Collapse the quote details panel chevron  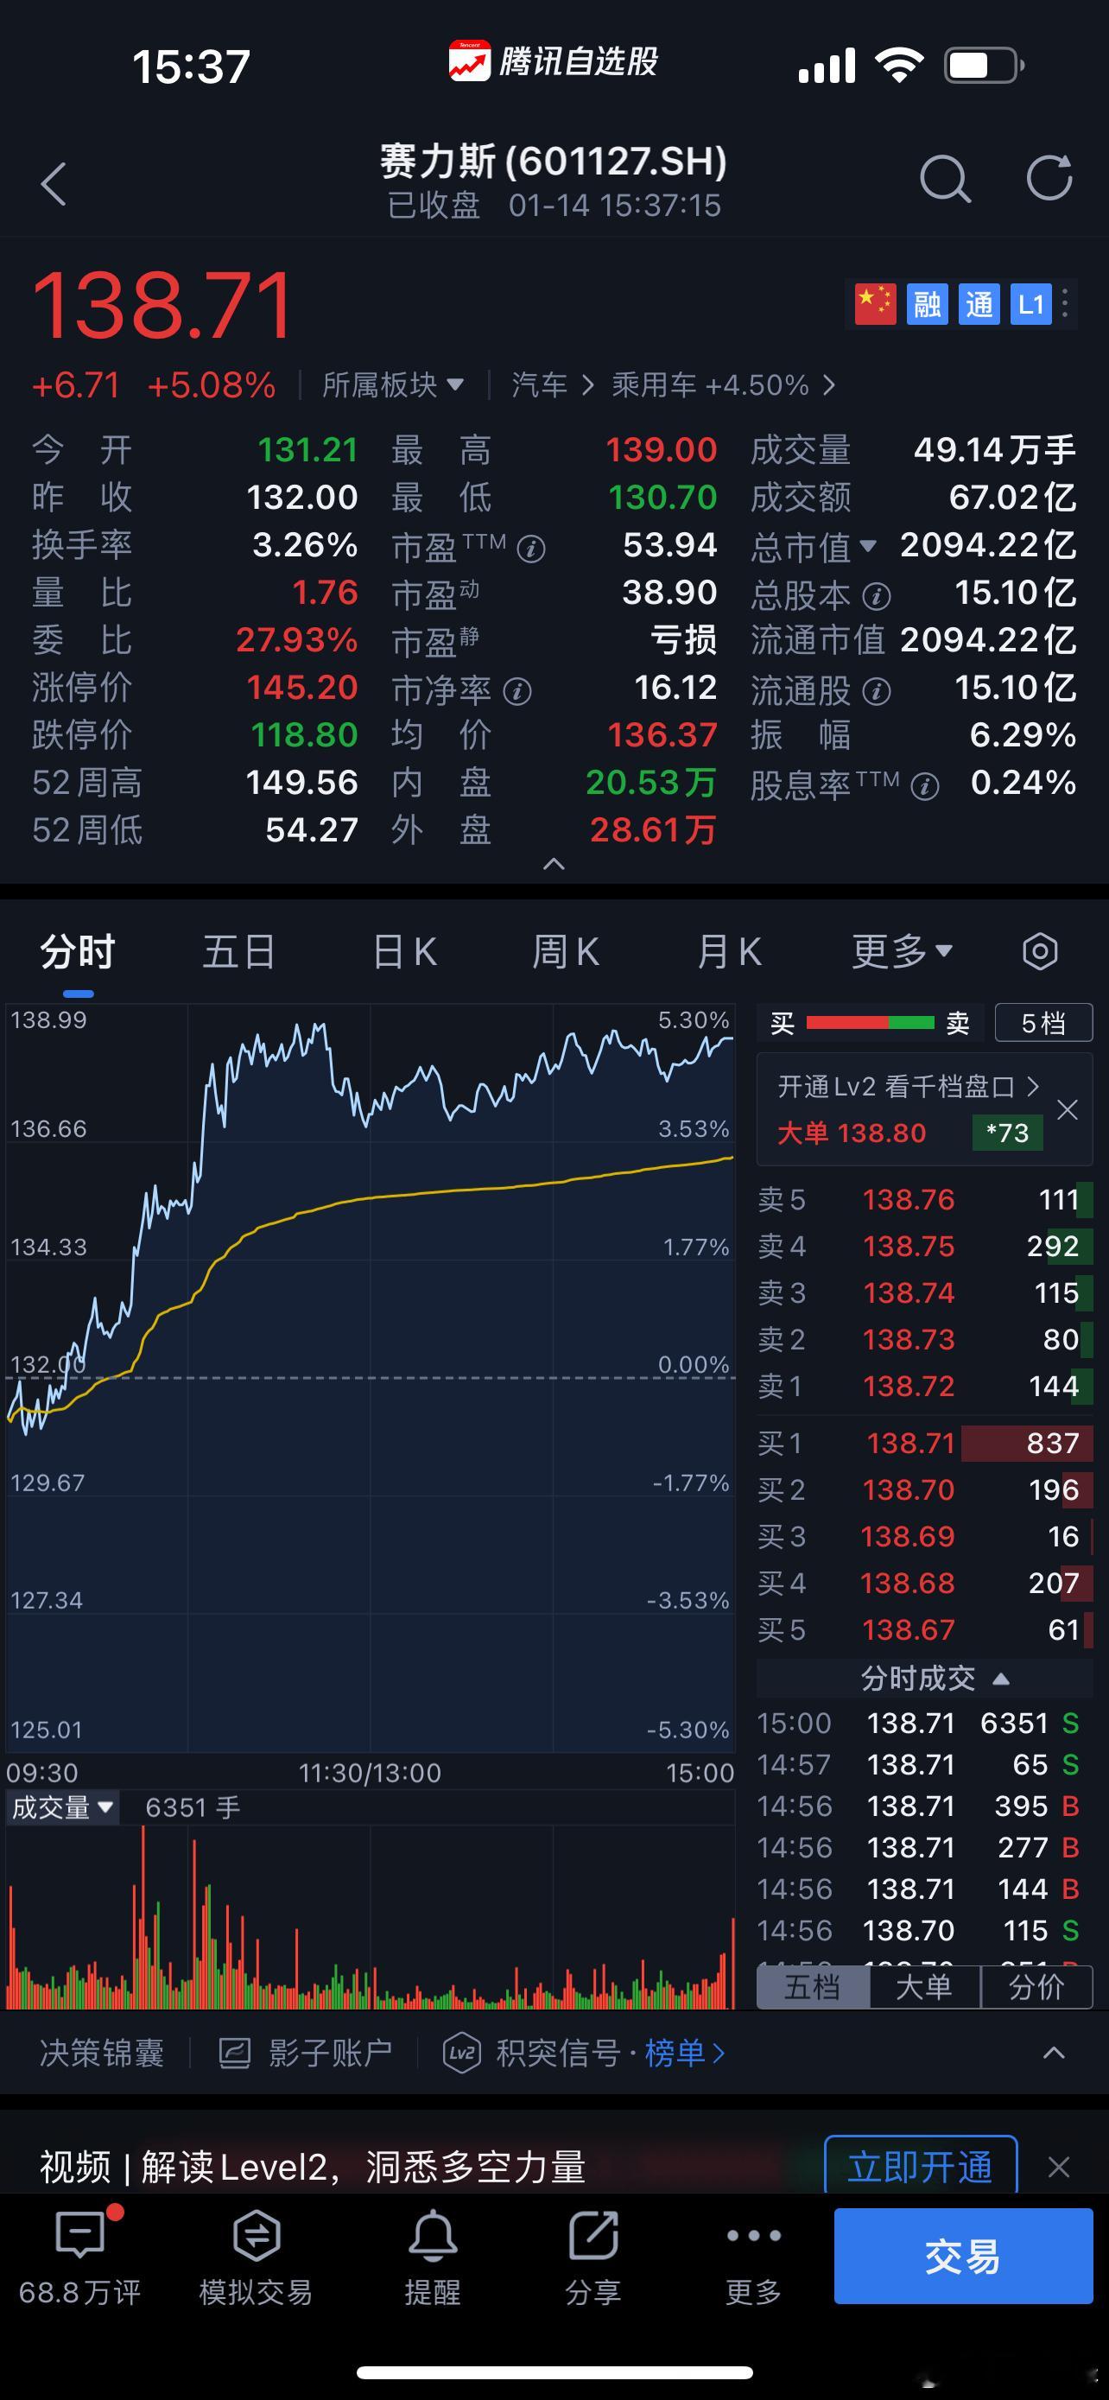pyautogui.click(x=554, y=864)
